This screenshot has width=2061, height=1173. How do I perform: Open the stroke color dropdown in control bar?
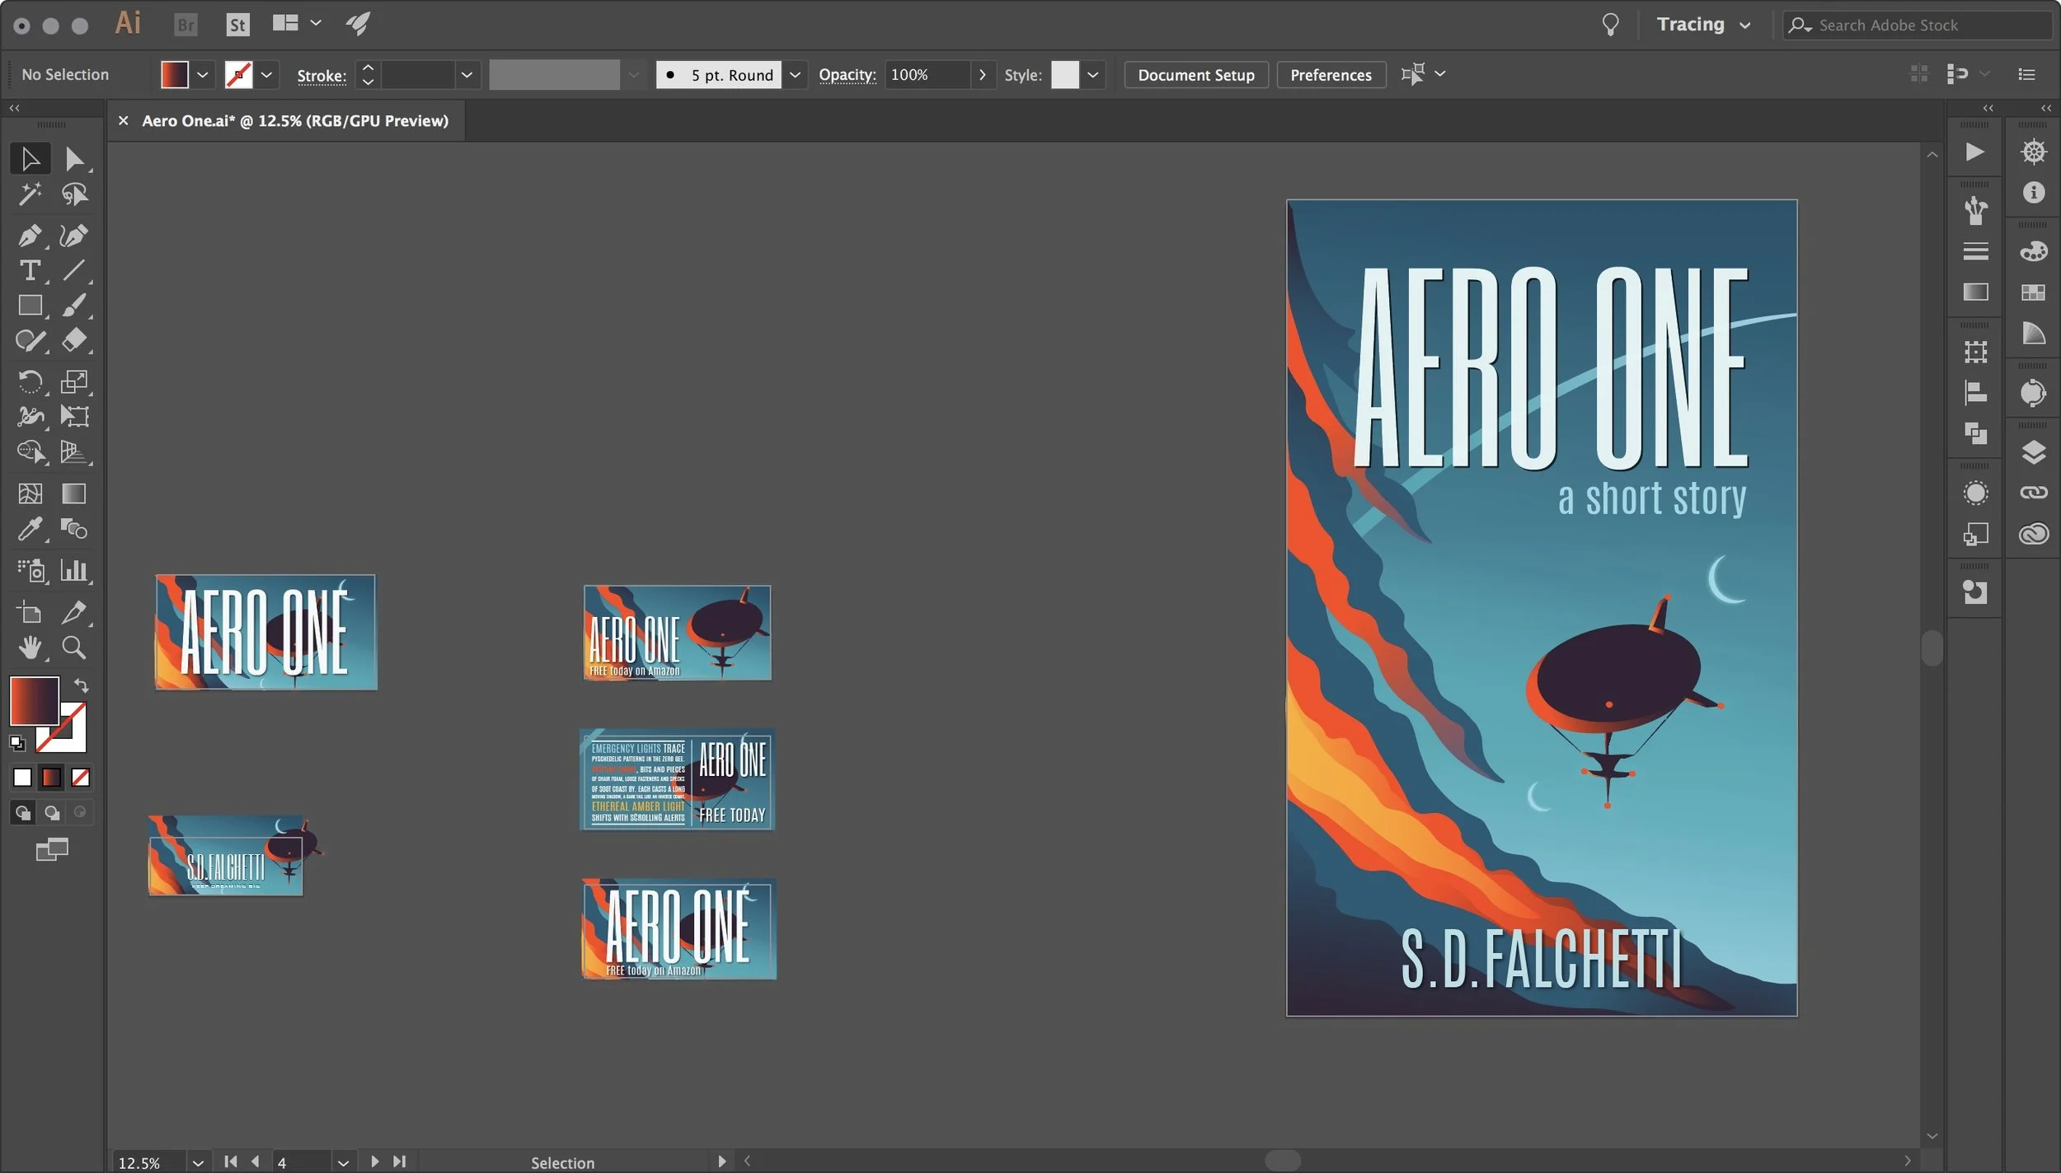tap(266, 75)
